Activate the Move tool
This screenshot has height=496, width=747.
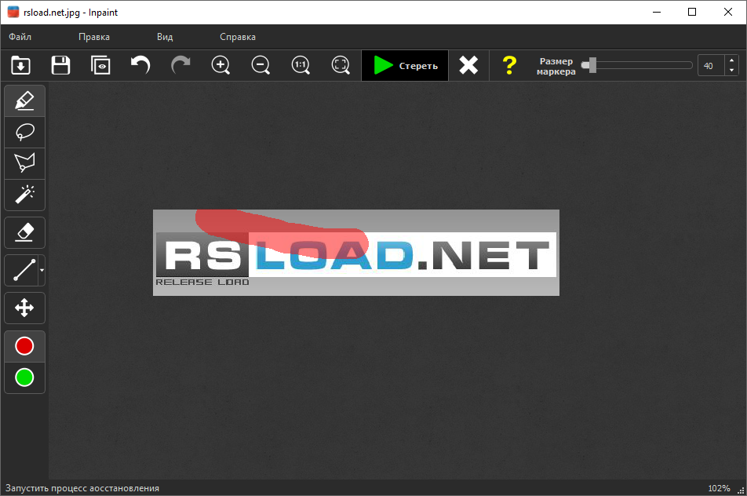(x=24, y=308)
